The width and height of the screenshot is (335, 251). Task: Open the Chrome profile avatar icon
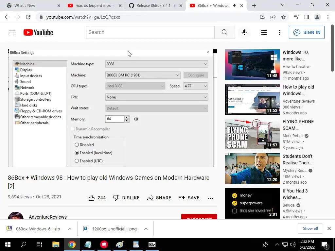click(317, 17)
